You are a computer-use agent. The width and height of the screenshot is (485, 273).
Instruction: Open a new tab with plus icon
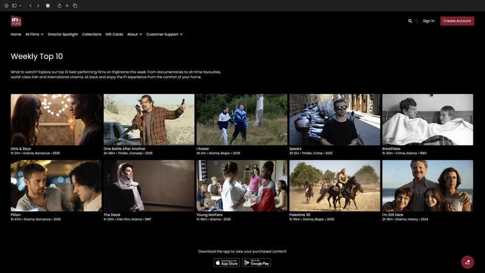[67, 6]
